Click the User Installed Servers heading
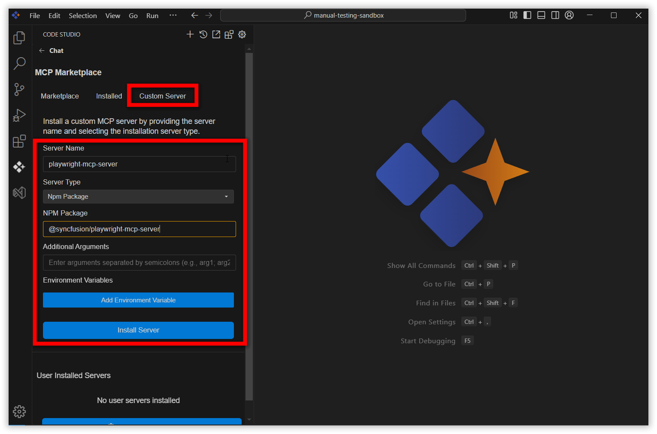 (74, 376)
